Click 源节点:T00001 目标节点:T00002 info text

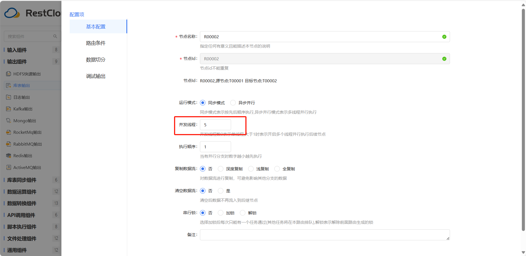pos(246,81)
